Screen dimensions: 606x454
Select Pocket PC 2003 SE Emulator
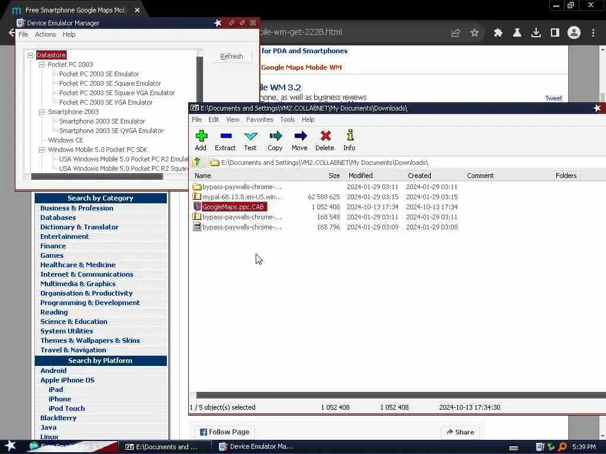point(99,74)
